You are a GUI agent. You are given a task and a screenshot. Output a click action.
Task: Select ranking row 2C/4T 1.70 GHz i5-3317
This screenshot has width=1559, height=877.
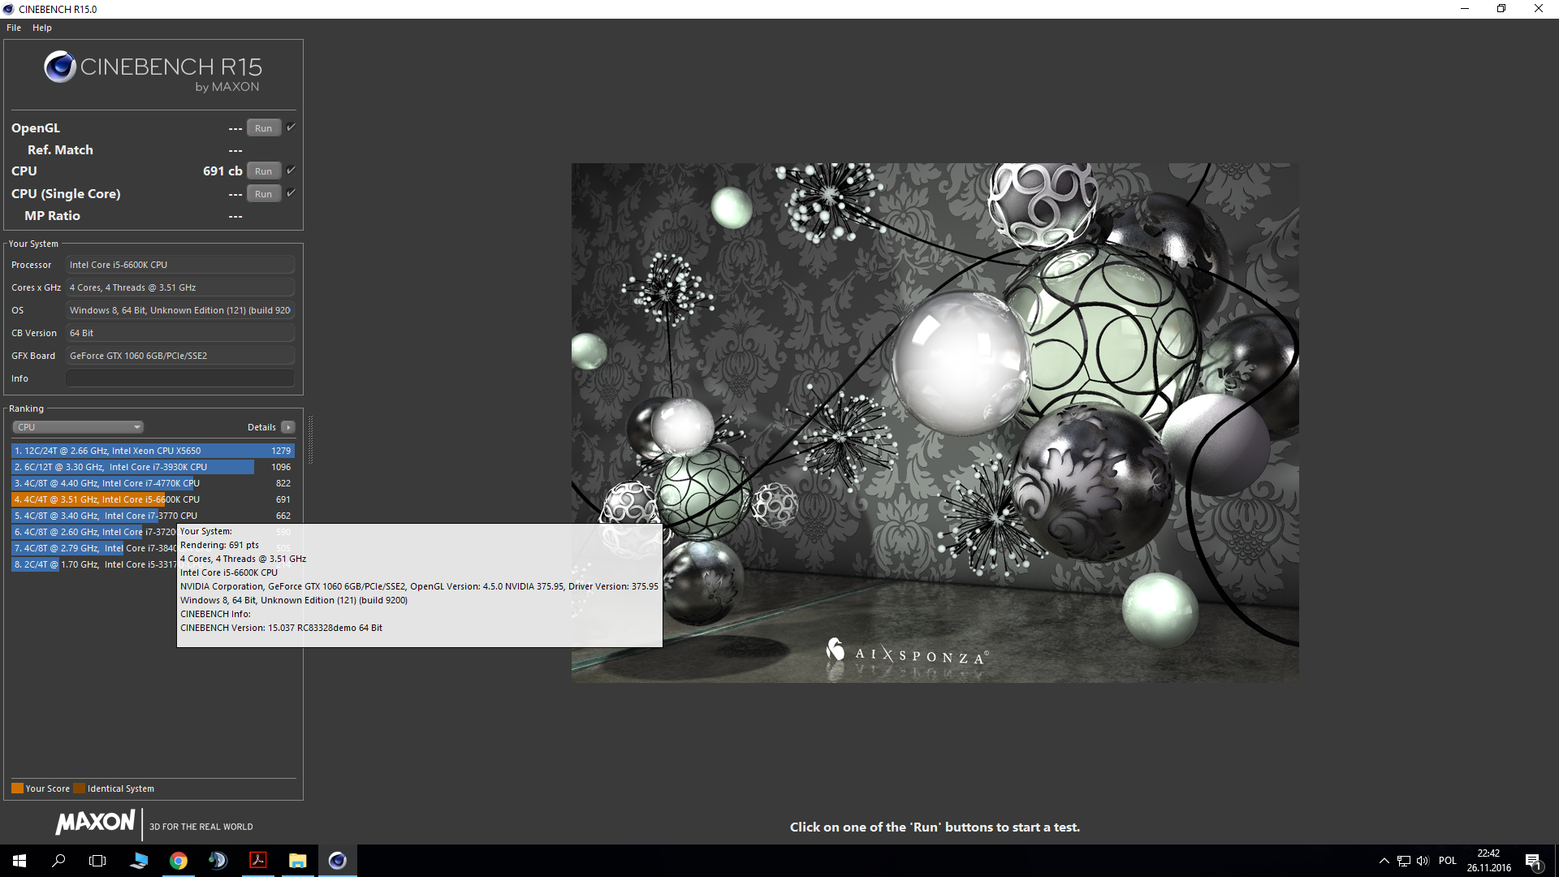(x=94, y=564)
